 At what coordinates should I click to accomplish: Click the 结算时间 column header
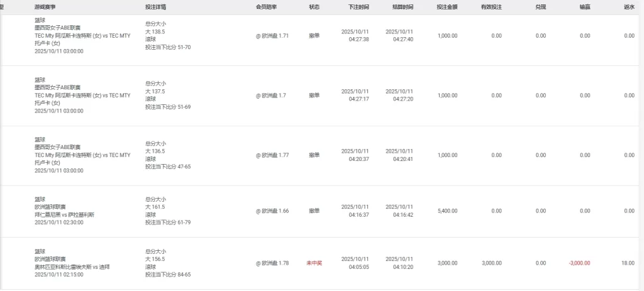[x=402, y=7]
